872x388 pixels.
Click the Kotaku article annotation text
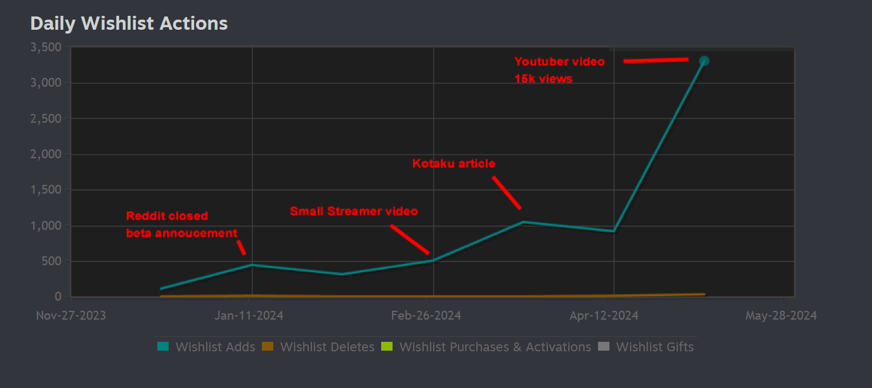click(453, 163)
